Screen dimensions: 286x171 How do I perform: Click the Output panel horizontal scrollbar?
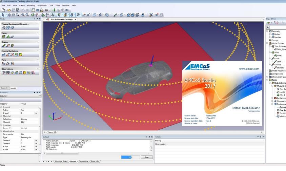[x=62, y=153]
